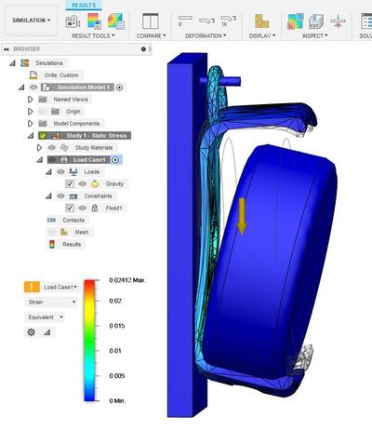This screenshot has width=372, height=431.
Task: Activate the Load Case1 radio button
Action: 115,160
